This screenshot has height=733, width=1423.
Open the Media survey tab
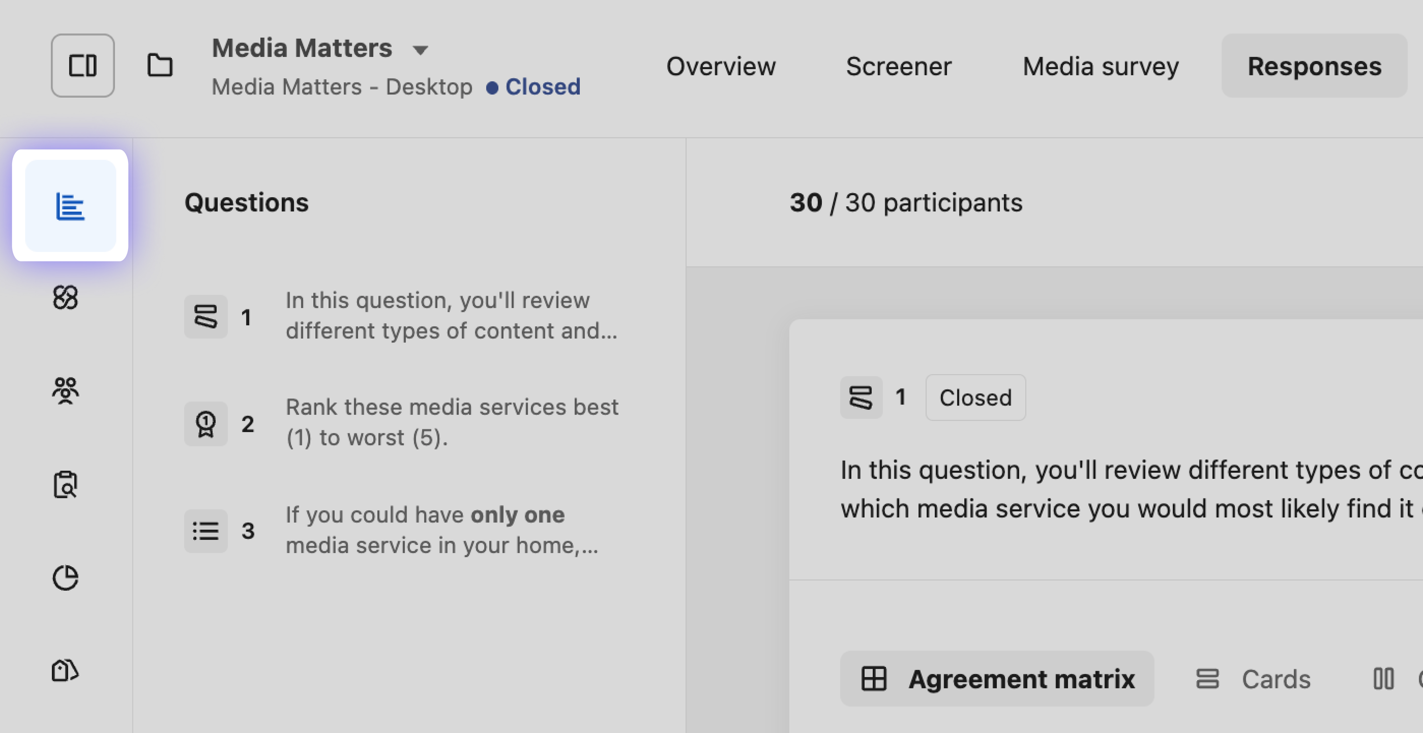(1100, 66)
